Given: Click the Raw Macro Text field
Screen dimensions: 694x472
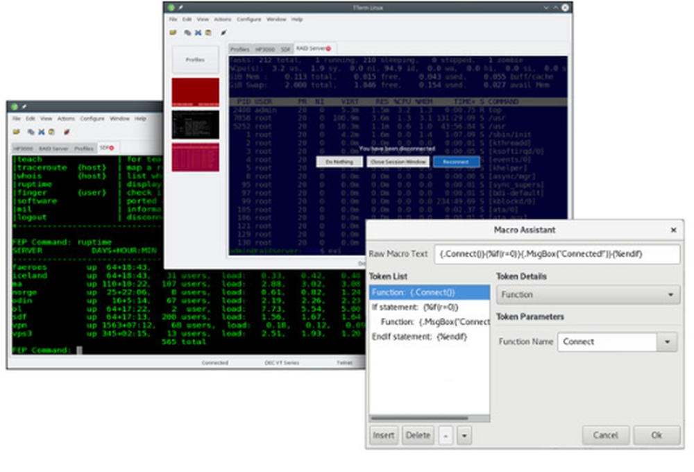Looking at the screenshot, I should click(x=557, y=254).
